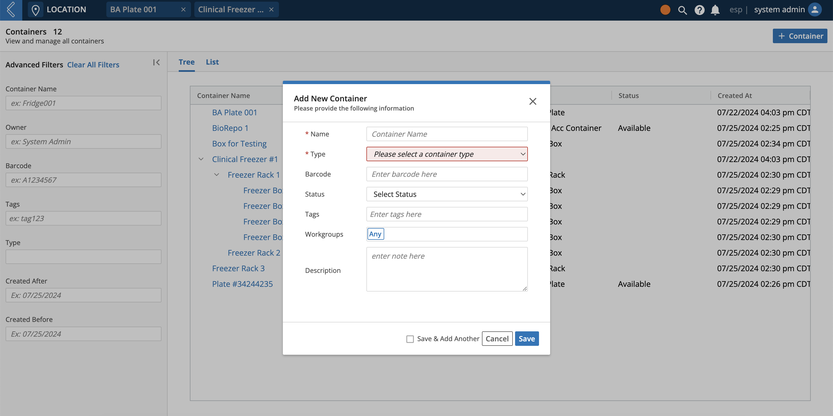This screenshot has height=416, width=833.
Task: Open the Freezer Rack 2 link
Action: pyautogui.click(x=254, y=253)
